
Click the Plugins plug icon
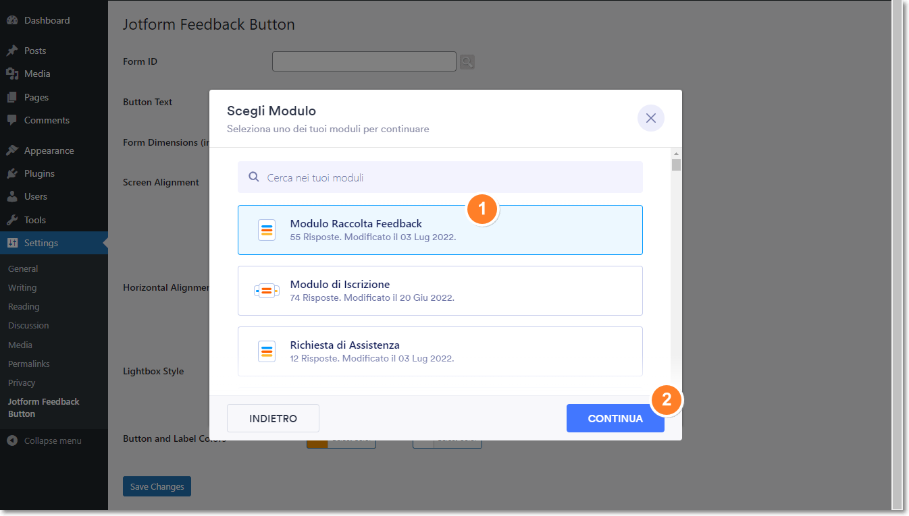[12, 173]
